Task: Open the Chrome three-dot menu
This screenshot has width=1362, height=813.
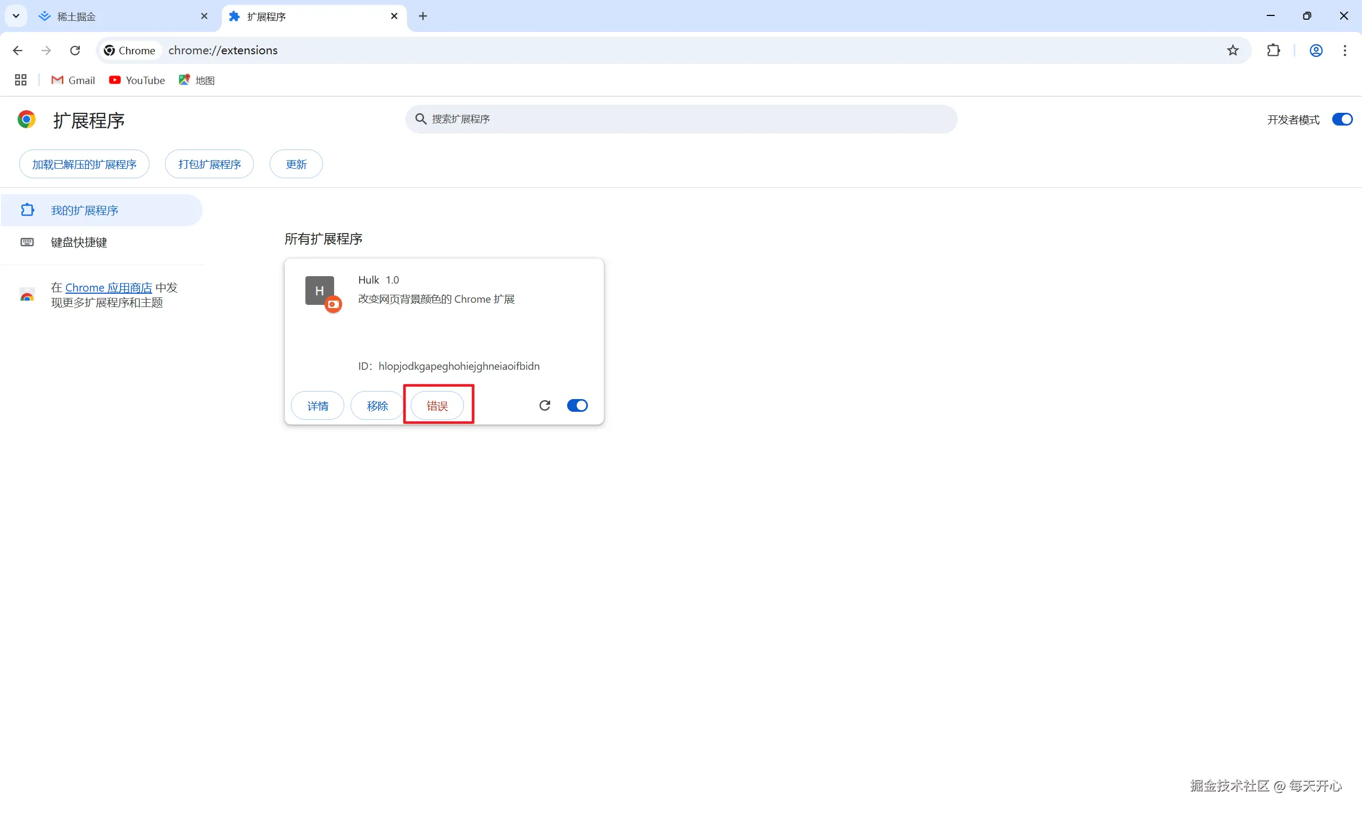Action: (1344, 51)
